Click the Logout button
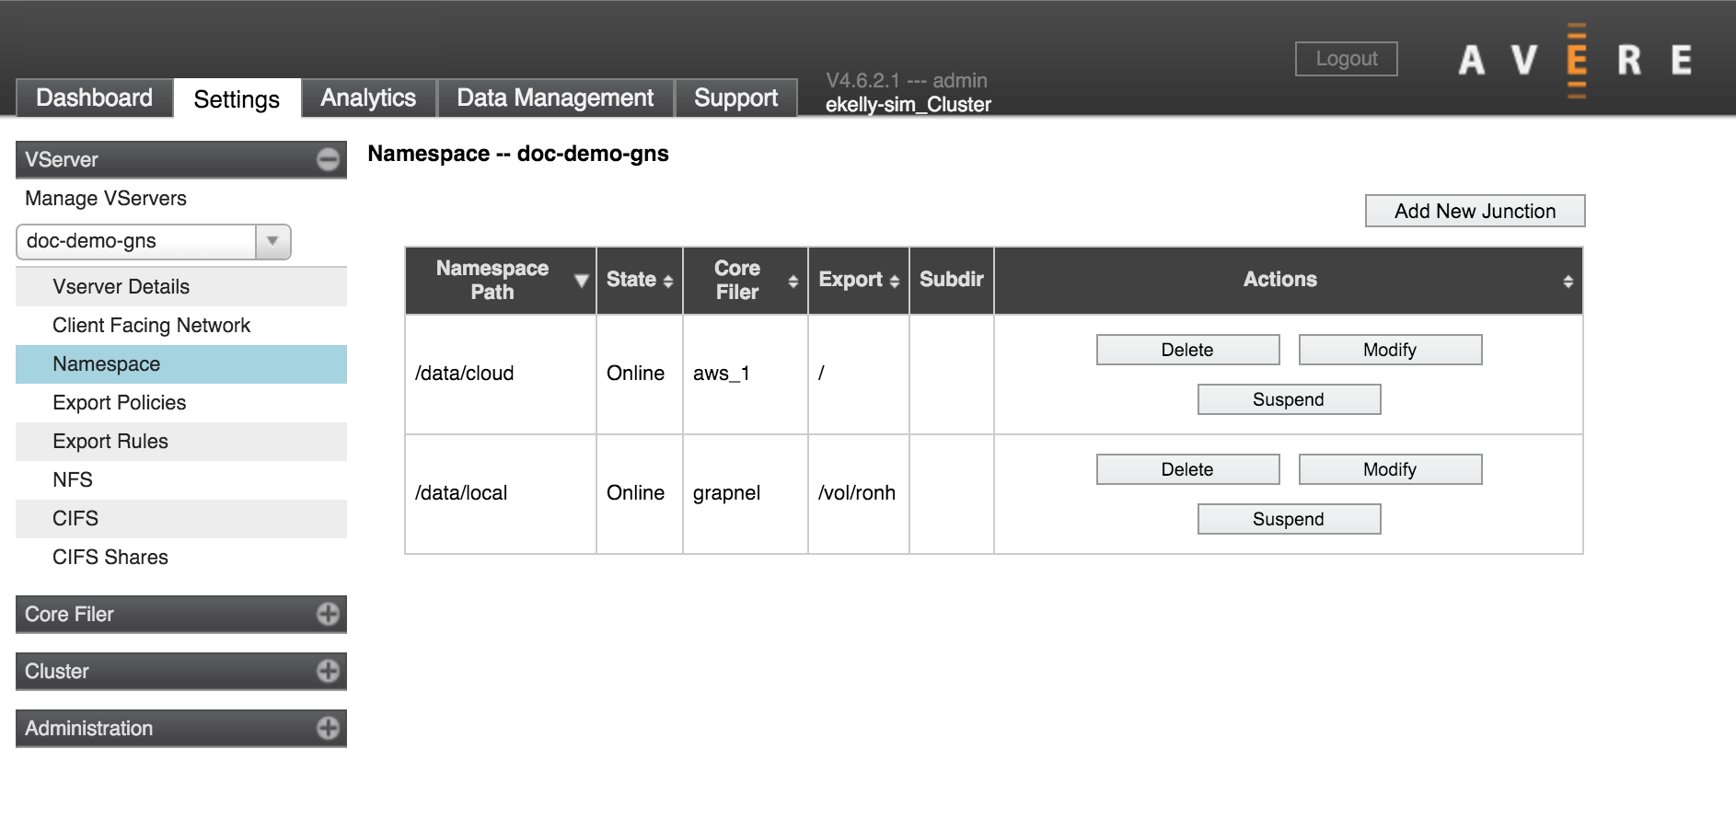1736x830 pixels. (x=1346, y=59)
